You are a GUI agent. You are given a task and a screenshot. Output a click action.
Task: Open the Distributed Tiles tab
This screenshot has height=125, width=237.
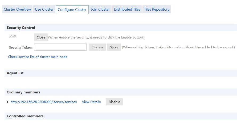(127, 9)
